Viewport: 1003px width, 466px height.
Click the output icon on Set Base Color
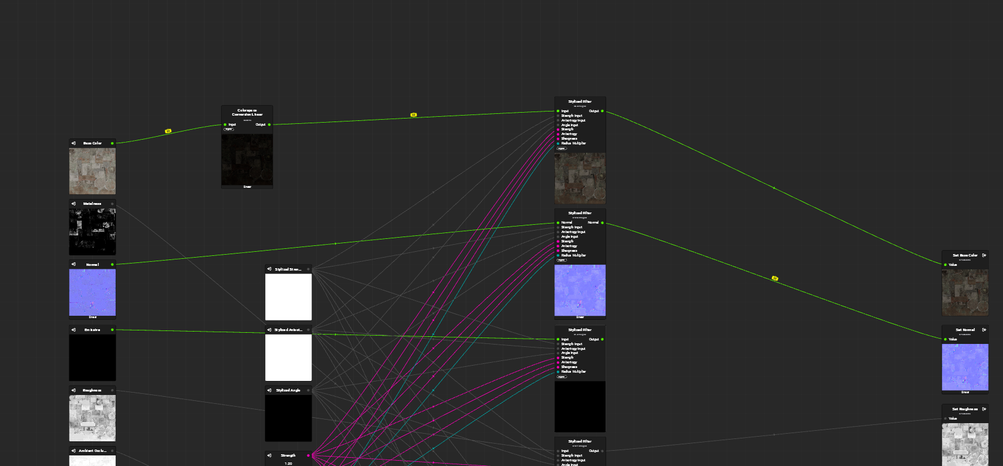coord(984,255)
